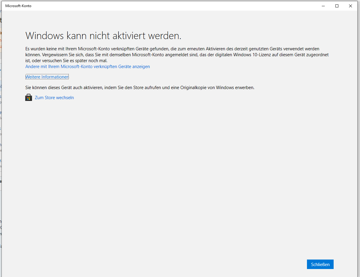Maximize the Microsoft-Konto window
This screenshot has width=360, height=277.
click(x=337, y=6)
